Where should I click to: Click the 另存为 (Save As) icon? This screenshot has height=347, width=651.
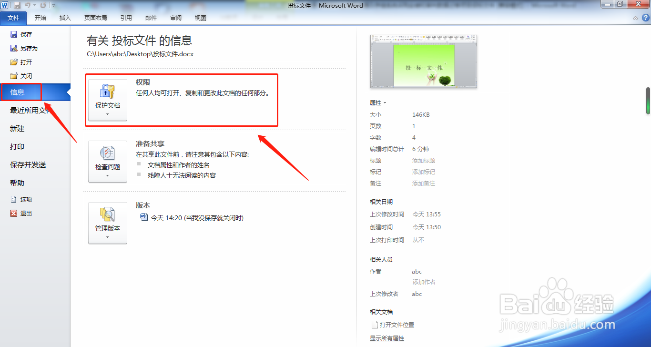[x=14, y=48]
